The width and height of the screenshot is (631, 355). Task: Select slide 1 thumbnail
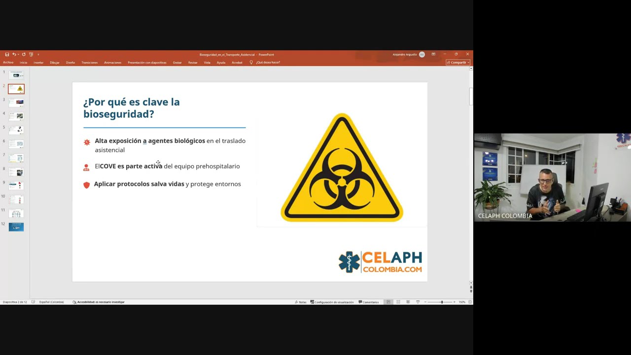[x=16, y=75]
